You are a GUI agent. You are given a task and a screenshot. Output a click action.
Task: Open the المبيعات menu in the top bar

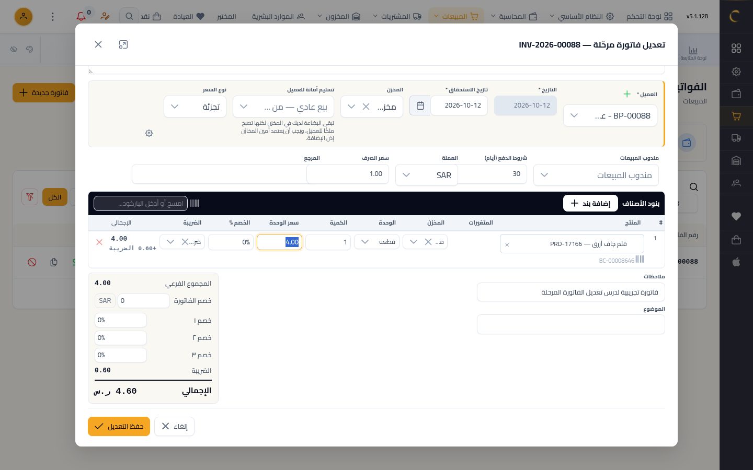click(x=456, y=16)
